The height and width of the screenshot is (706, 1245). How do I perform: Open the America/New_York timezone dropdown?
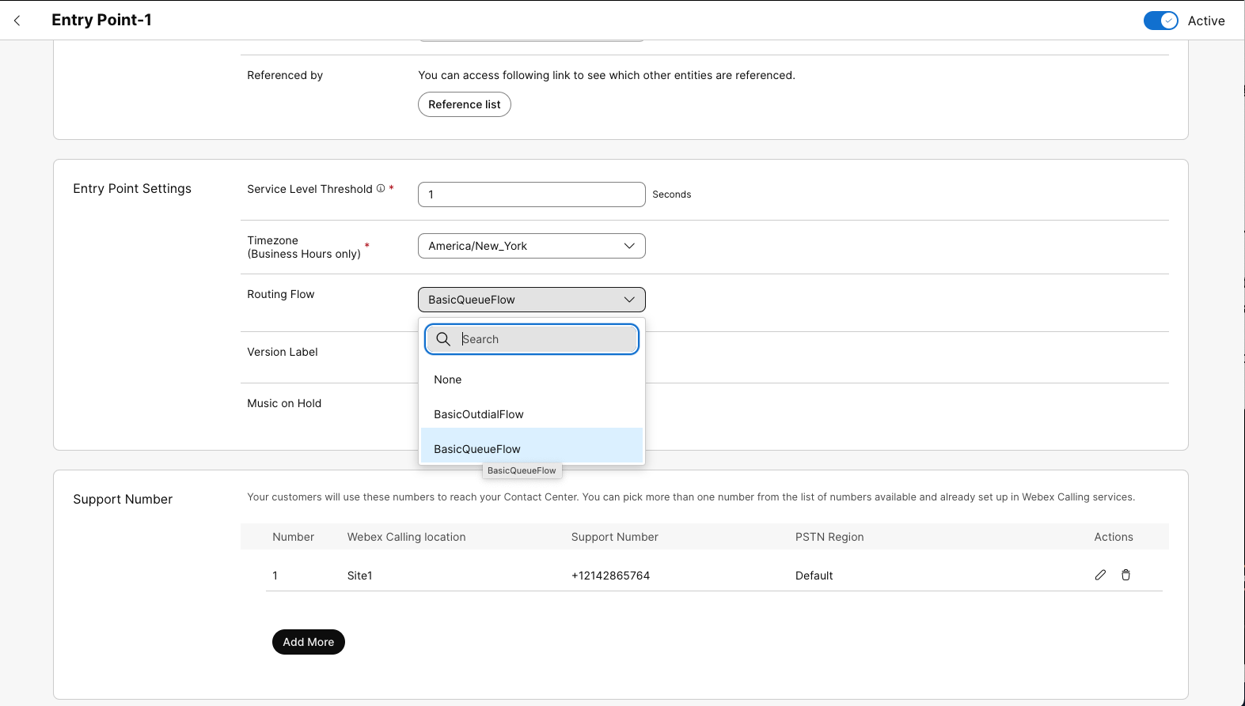(x=531, y=246)
